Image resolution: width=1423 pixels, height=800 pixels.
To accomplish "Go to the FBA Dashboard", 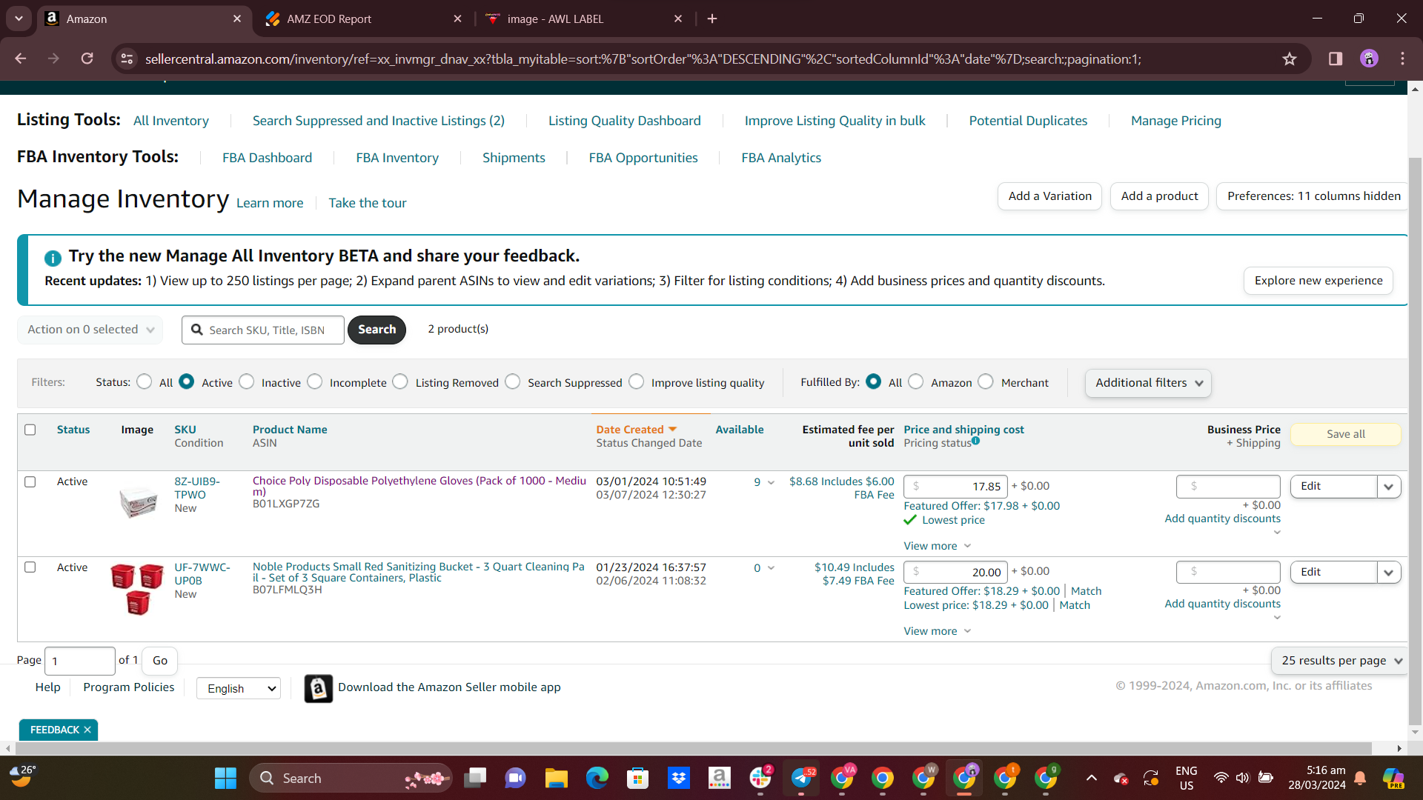I will click(x=268, y=158).
